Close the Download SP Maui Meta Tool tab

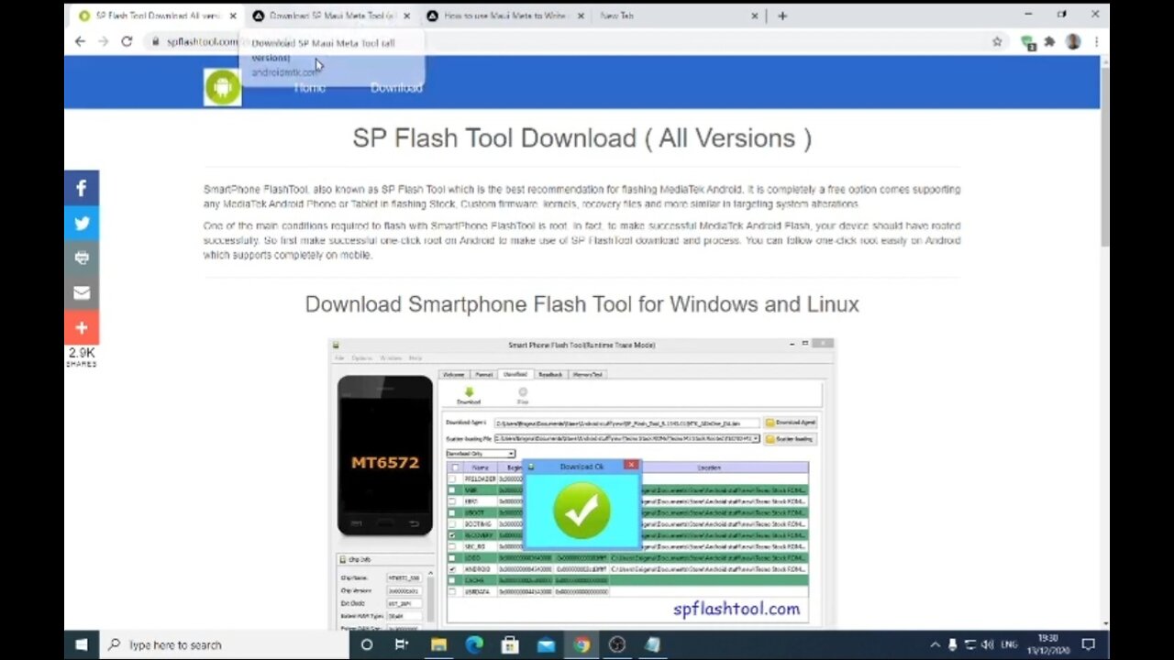click(x=406, y=16)
